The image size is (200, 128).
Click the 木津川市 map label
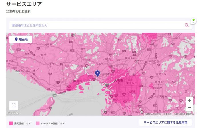[x=161, y=74]
